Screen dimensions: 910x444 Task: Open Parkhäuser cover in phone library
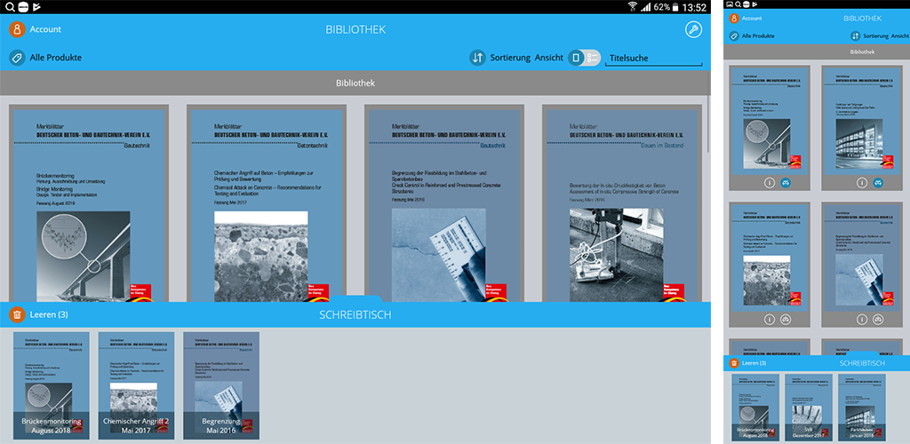[x=862, y=121]
